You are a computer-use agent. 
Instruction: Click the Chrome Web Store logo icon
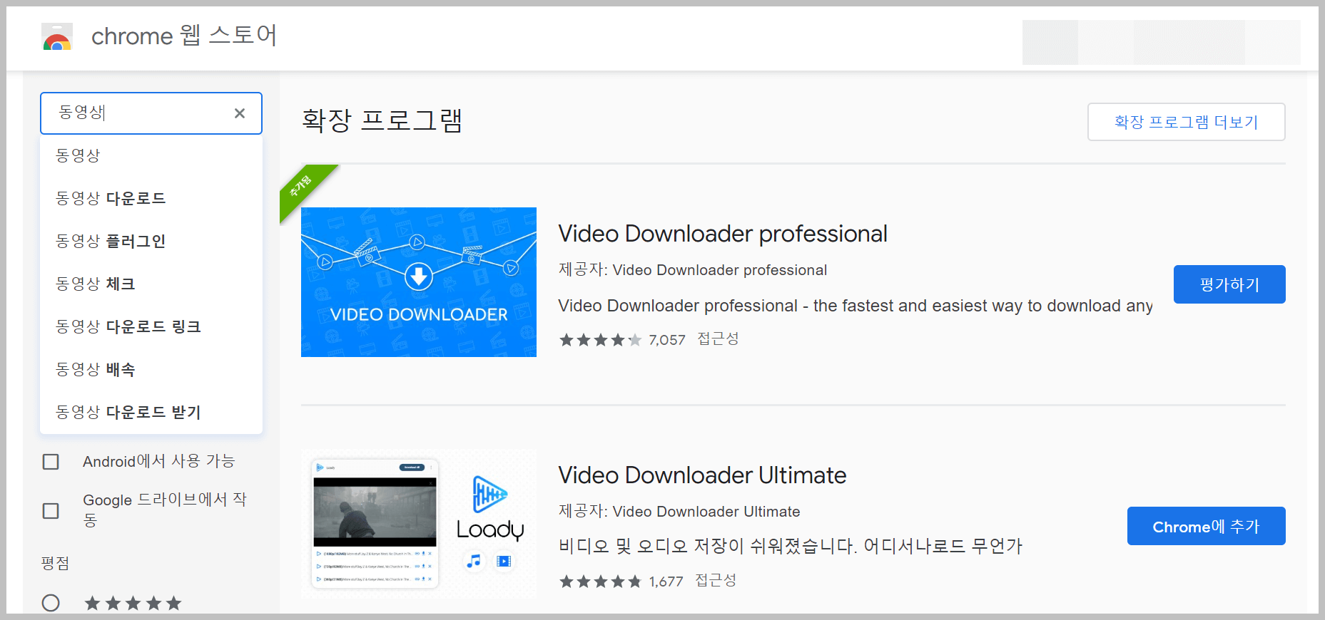57,36
